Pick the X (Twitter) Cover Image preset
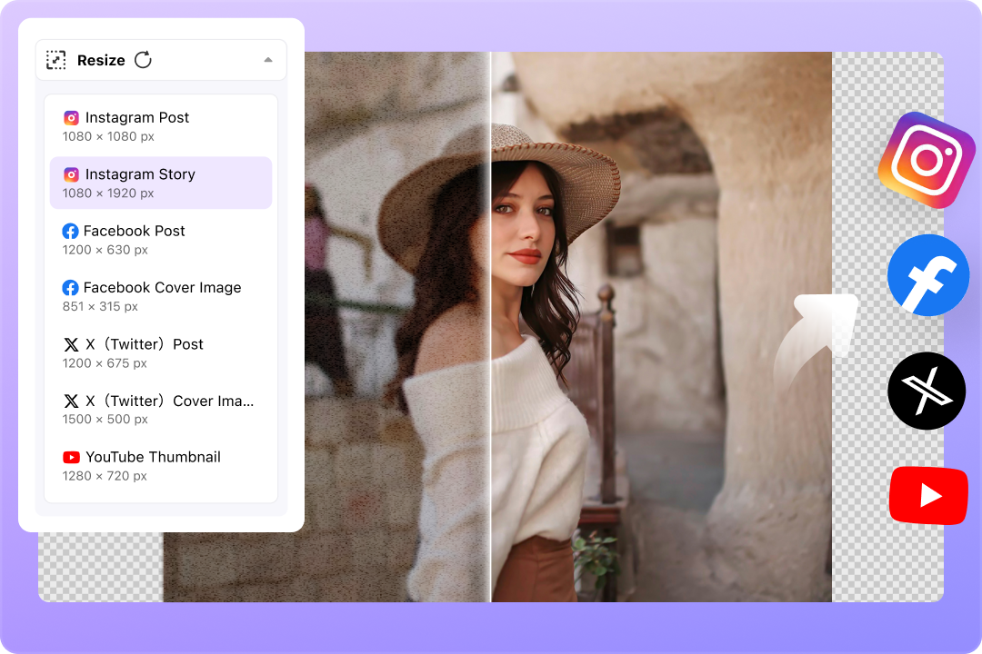This screenshot has width=982, height=654. (161, 410)
